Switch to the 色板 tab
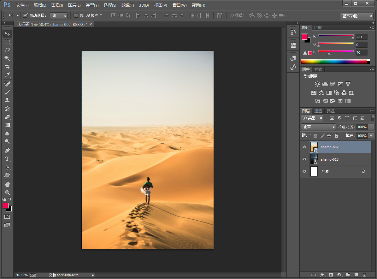 pyautogui.click(x=318, y=28)
